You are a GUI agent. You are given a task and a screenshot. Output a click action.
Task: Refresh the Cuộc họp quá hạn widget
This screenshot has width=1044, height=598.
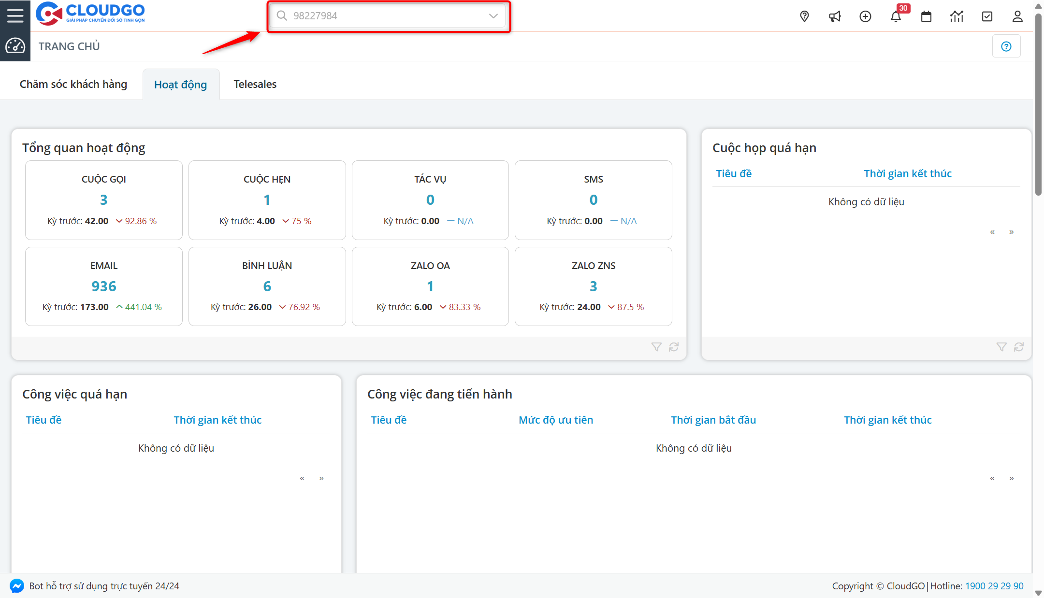pyautogui.click(x=1019, y=347)
